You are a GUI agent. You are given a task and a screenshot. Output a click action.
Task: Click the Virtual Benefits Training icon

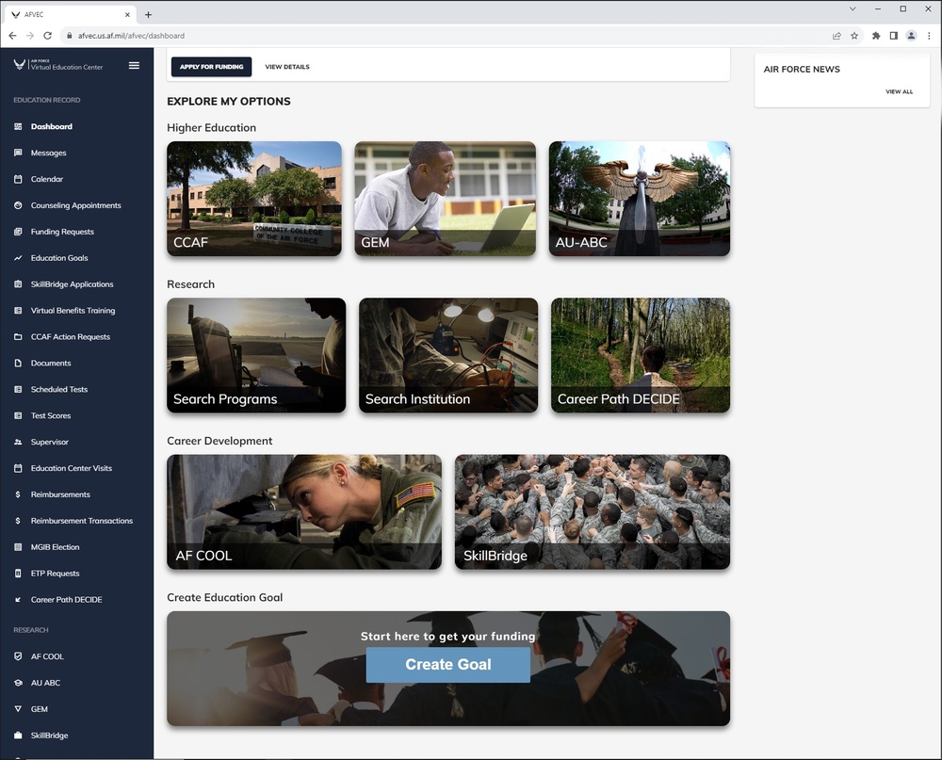[x=18, y=311]
